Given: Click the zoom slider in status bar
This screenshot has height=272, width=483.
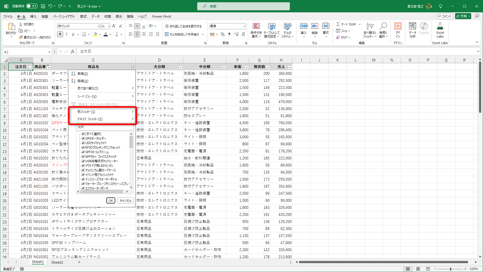Looking at the screenshot, I should pyautogui.click(x=450, y=269).
